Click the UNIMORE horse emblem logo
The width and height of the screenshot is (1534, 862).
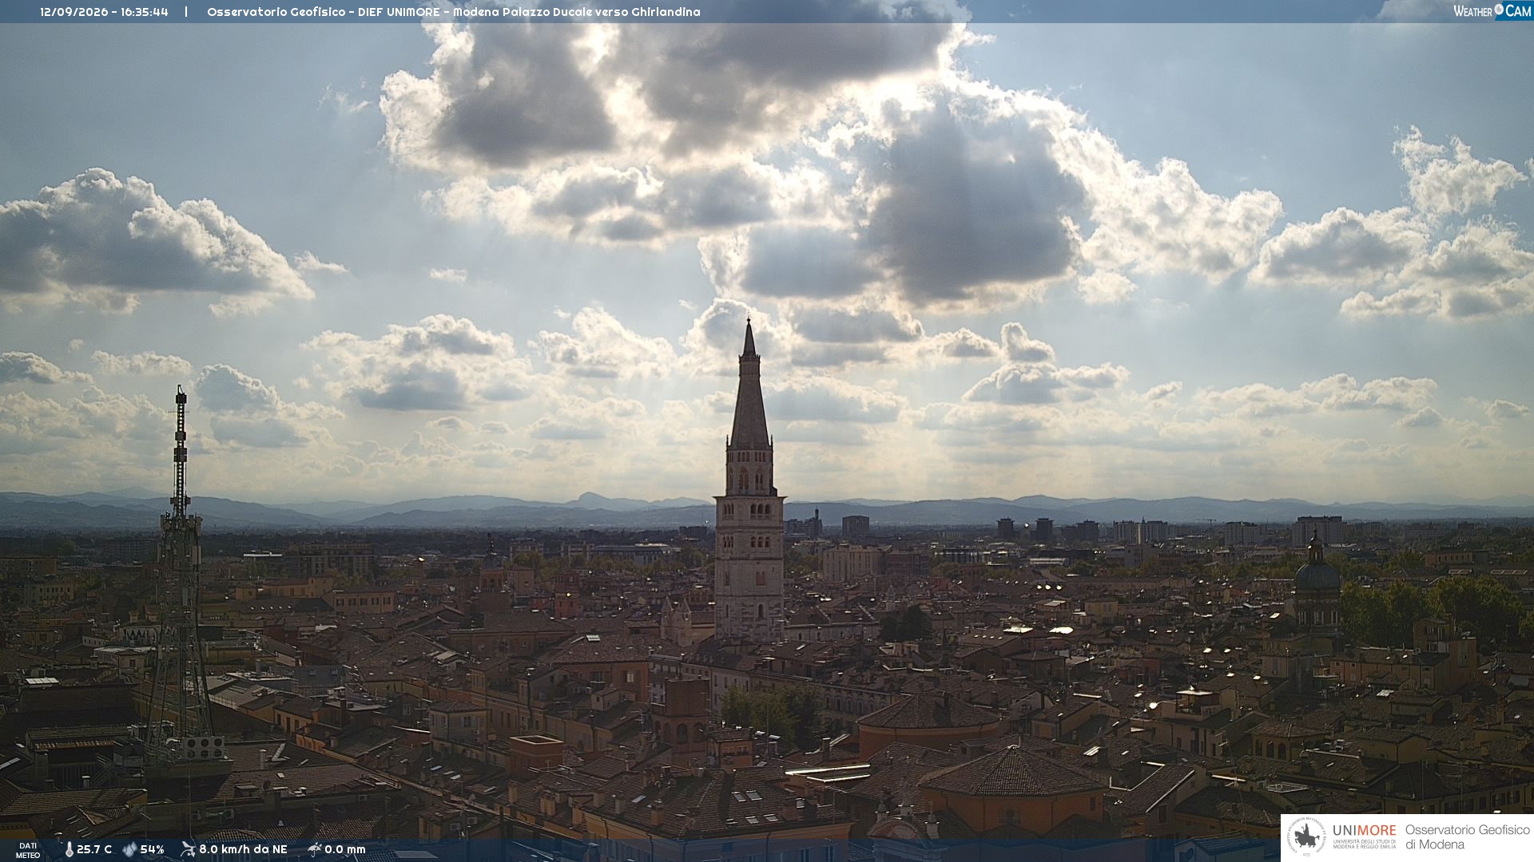pos(1307,838)
